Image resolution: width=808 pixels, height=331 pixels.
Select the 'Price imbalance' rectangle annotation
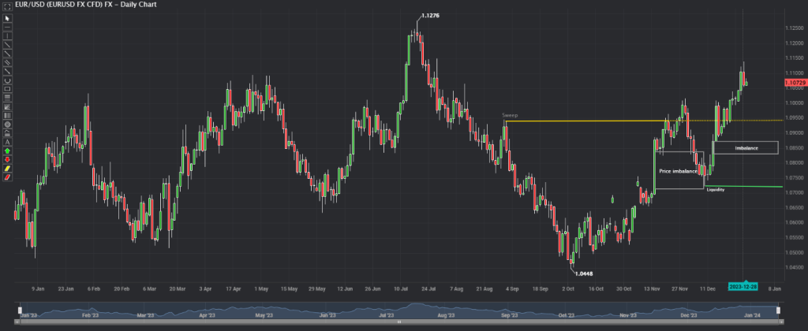pos(679,170)
